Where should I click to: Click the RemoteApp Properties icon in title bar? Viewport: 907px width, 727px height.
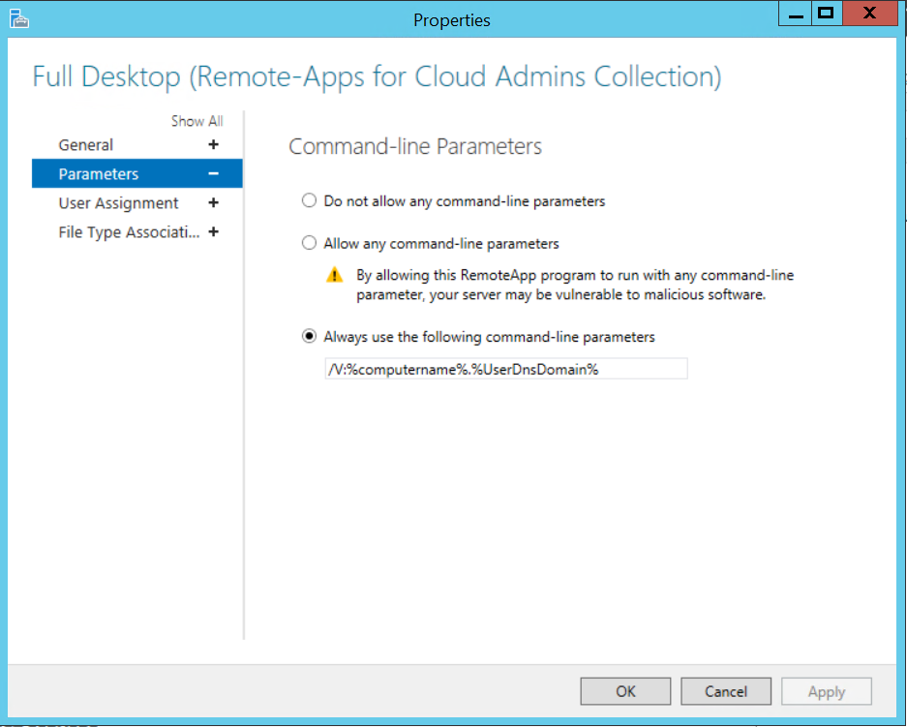[19, 13]
